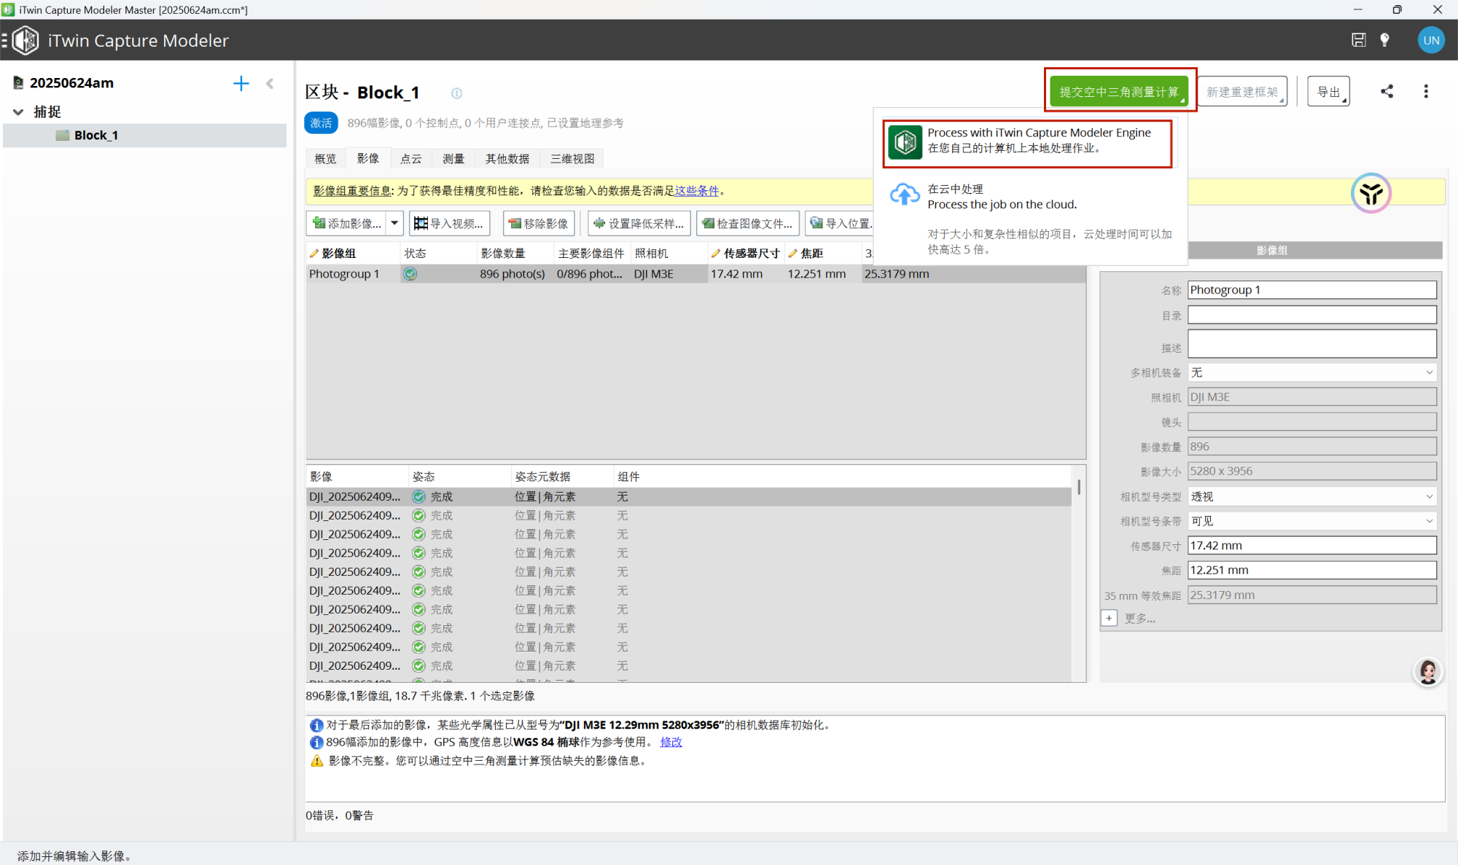Collapse the project side panel

[270, 83]
